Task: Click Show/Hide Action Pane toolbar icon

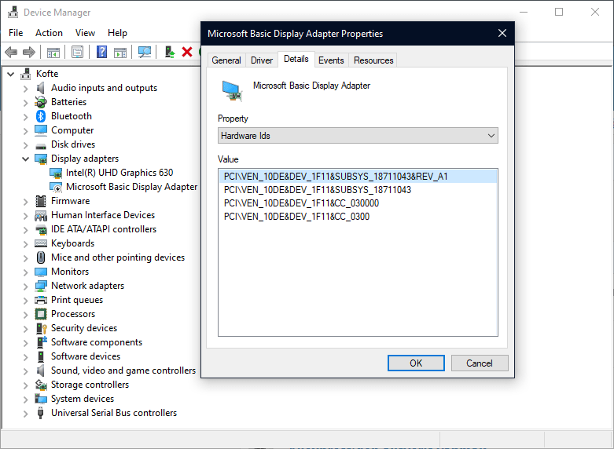Action: coord(120,52)
